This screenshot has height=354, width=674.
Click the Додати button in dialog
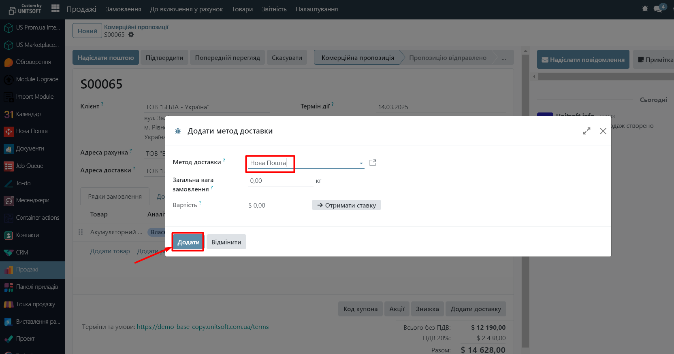point(188,242)
